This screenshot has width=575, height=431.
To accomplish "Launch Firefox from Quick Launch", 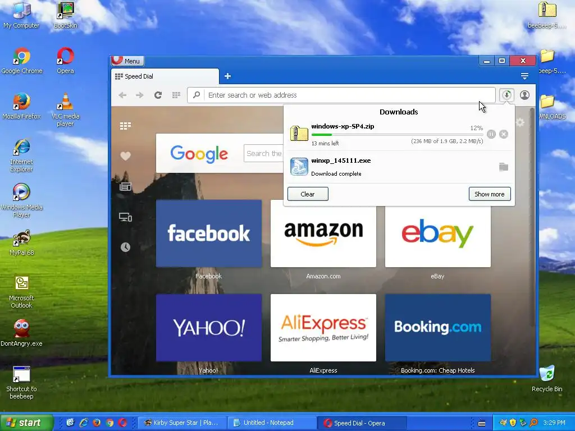I will (x=97, y=423).
